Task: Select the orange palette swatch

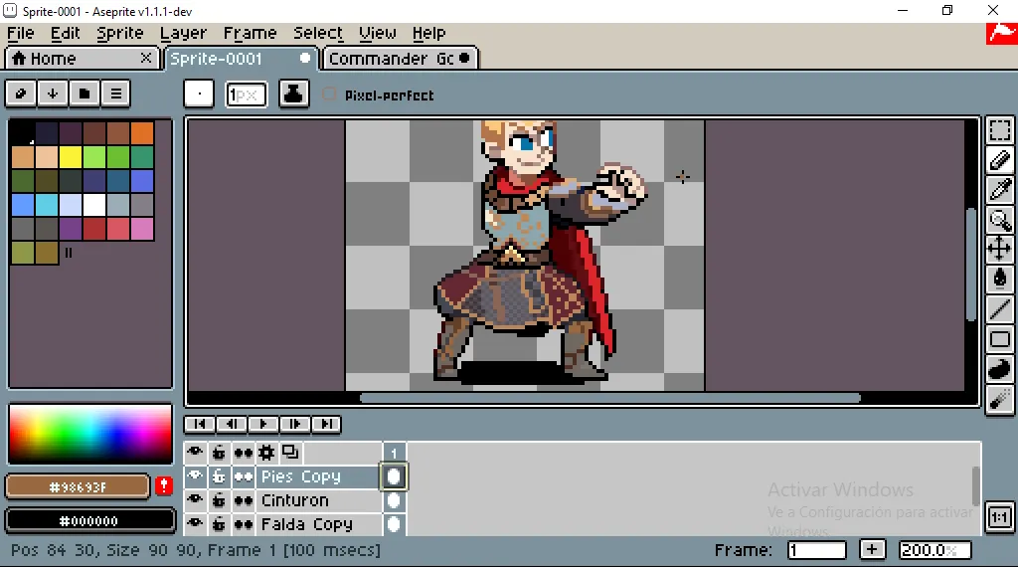Action: coord(142,133)
